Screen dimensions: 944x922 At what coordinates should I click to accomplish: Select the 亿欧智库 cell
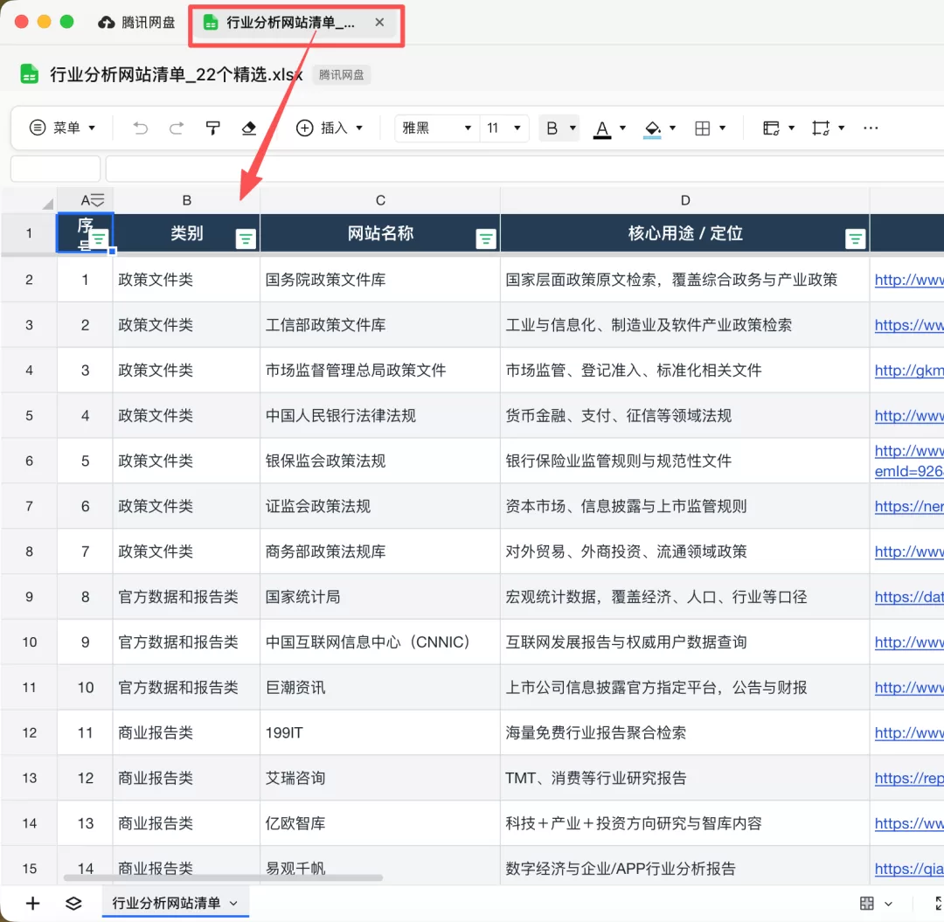(380, 823)
